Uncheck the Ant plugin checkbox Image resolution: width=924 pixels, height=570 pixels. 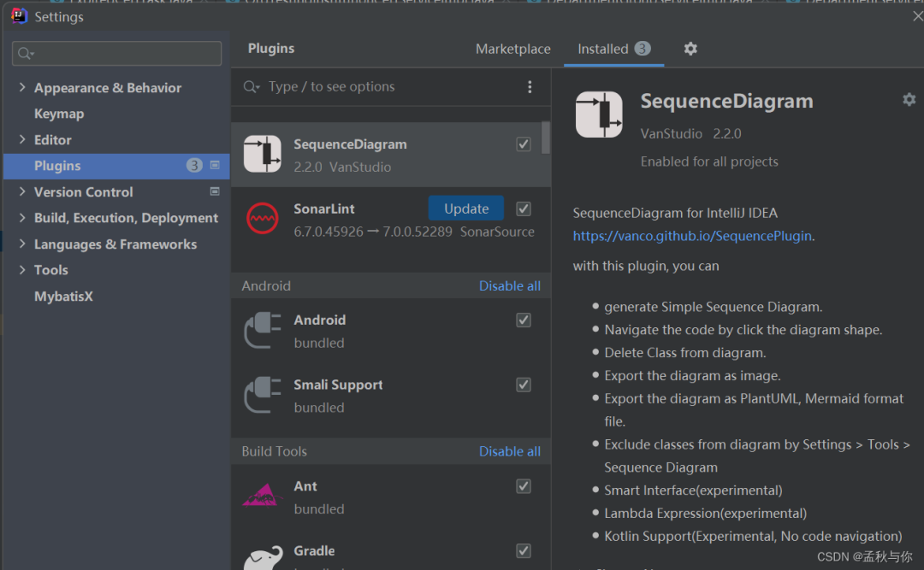[x=524, y=486]
